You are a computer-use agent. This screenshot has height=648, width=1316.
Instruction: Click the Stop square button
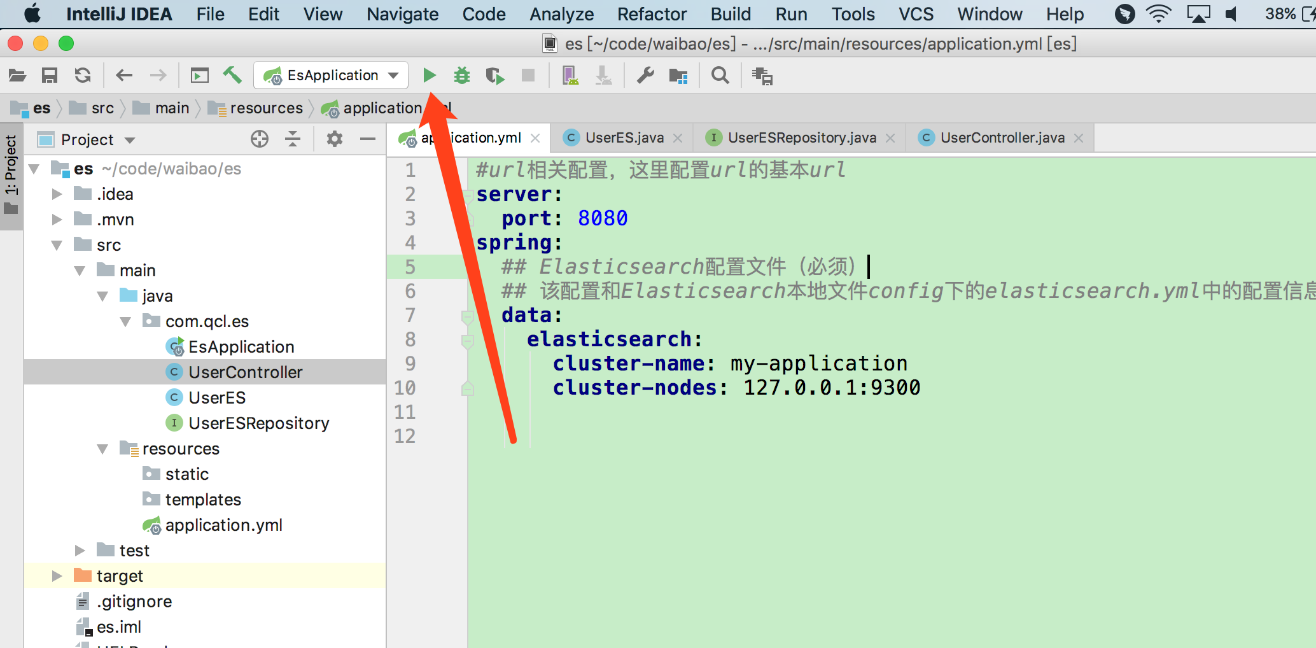click(528, 76)
